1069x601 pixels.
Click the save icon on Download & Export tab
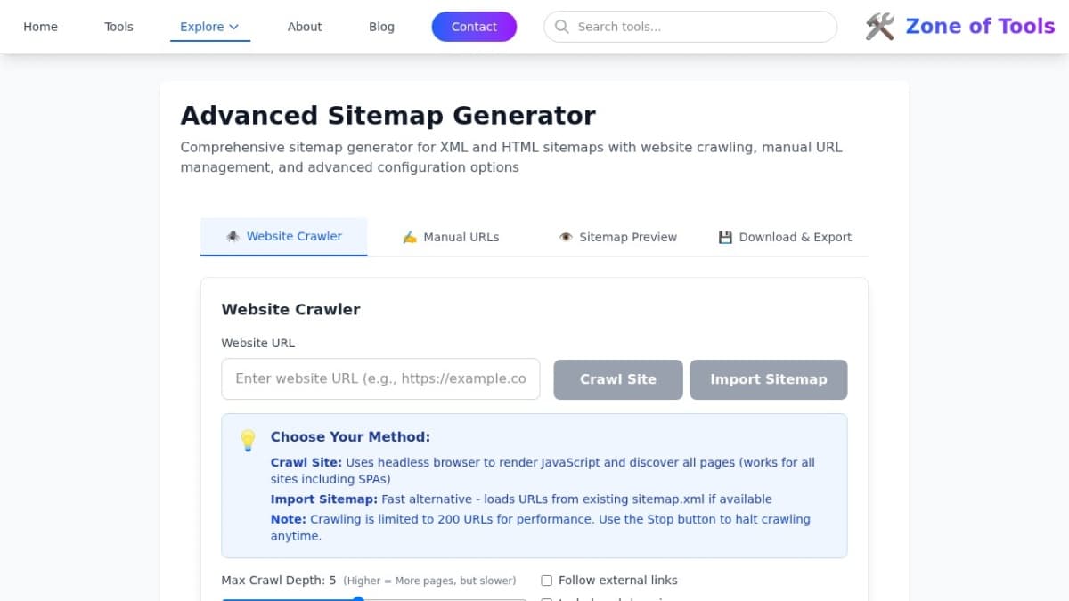pos(724,236)
